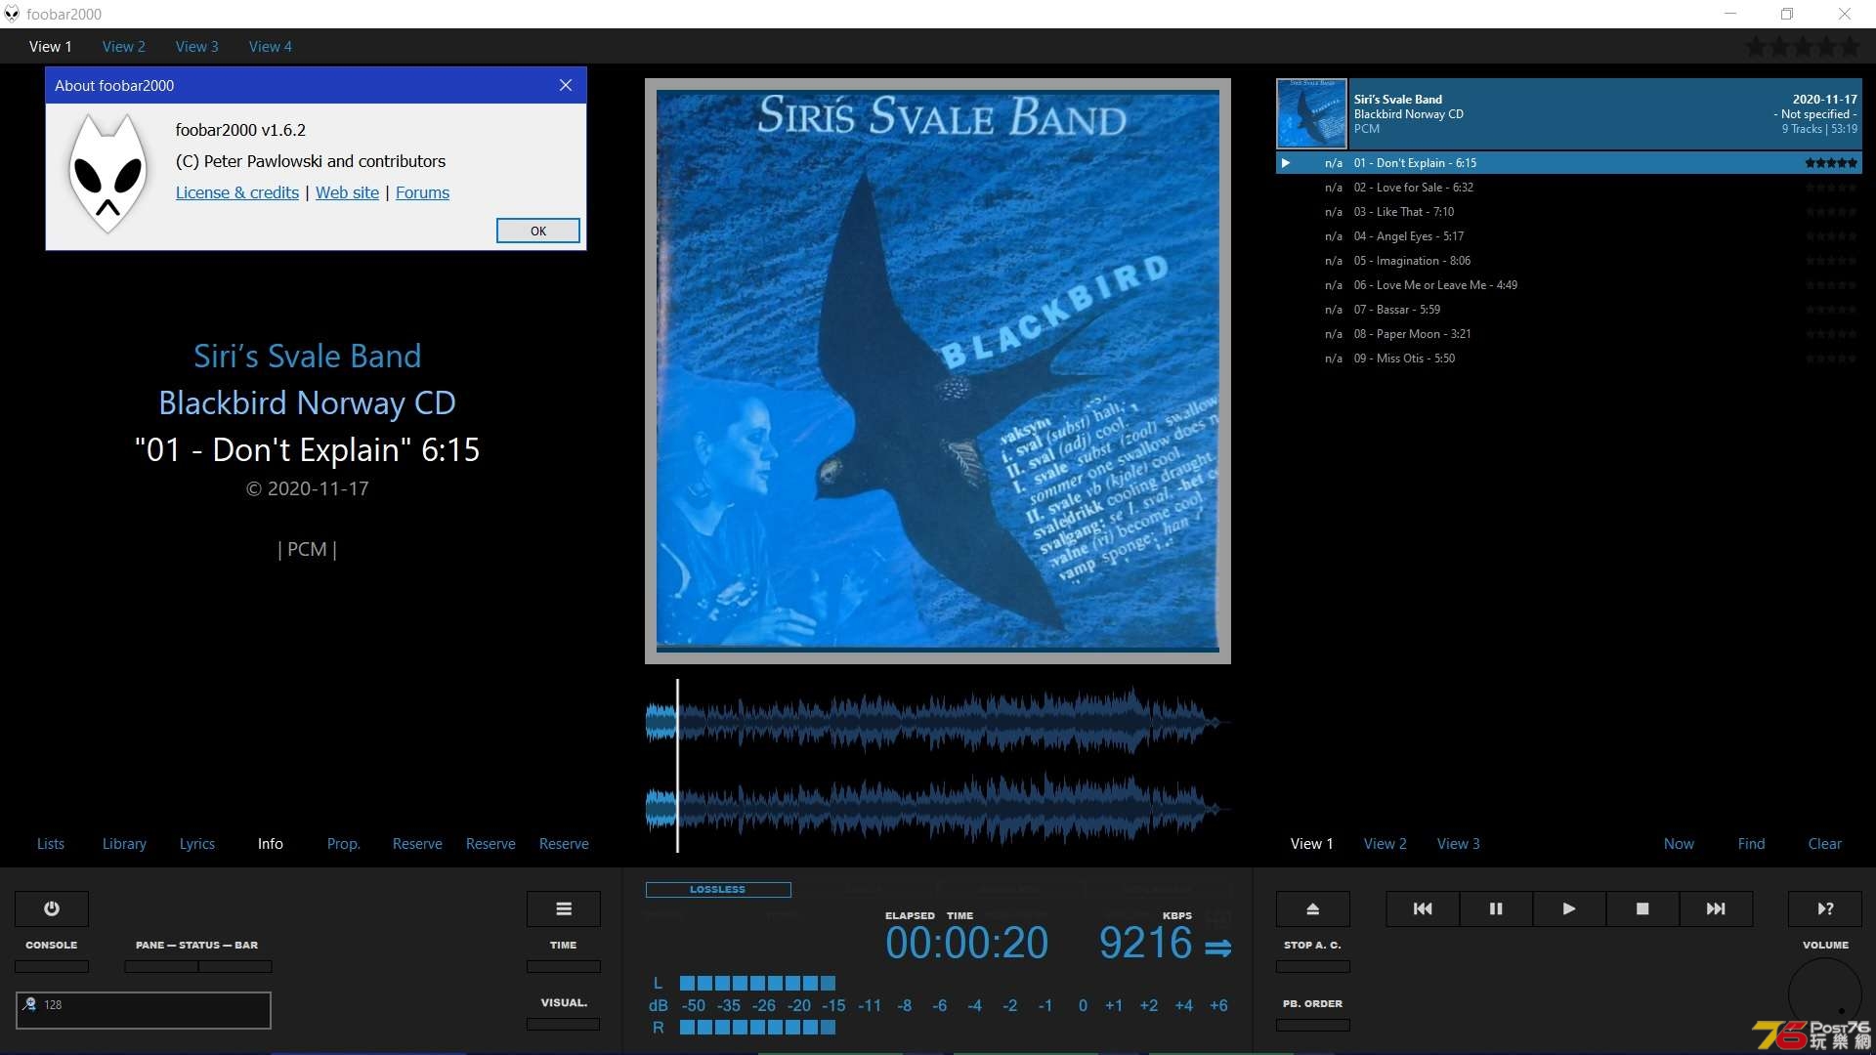Adjust the VOLUME knob

1825,994
